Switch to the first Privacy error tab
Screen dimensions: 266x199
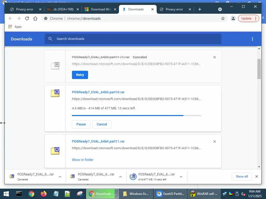click(25, 9)
